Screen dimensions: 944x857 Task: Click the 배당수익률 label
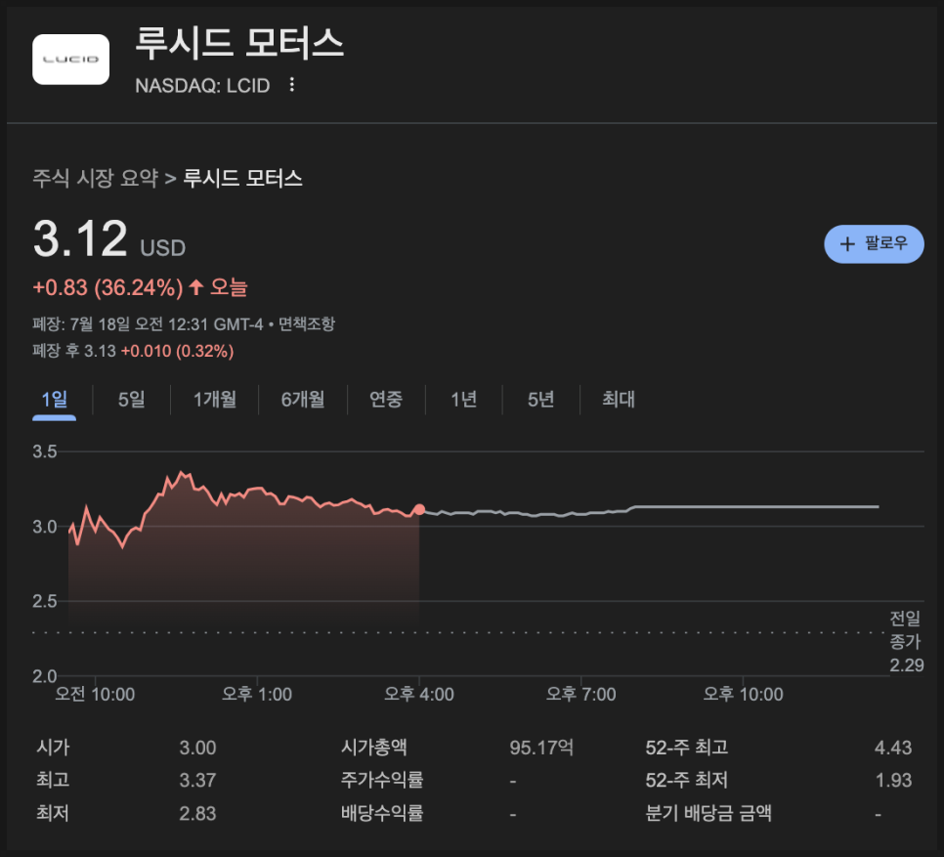382,814
